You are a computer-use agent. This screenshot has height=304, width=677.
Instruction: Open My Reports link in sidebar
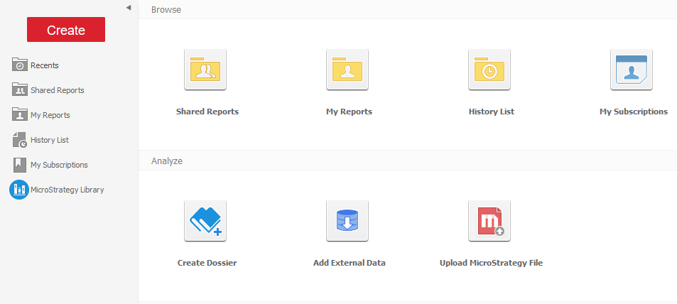coord(50,115)
